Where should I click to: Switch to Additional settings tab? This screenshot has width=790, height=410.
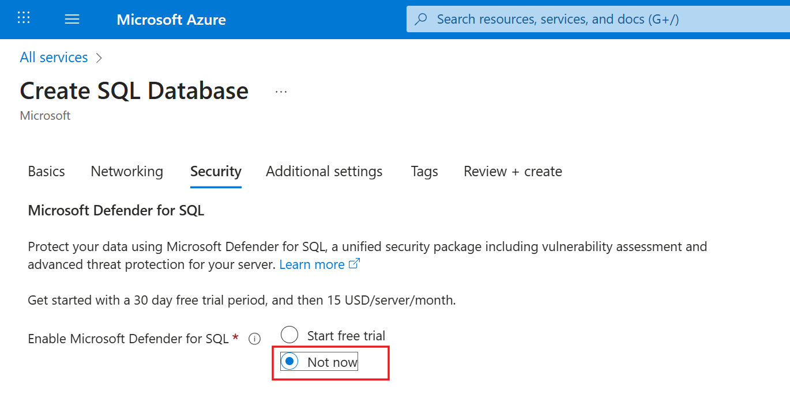pyautogui.click(x=323, y=171)
